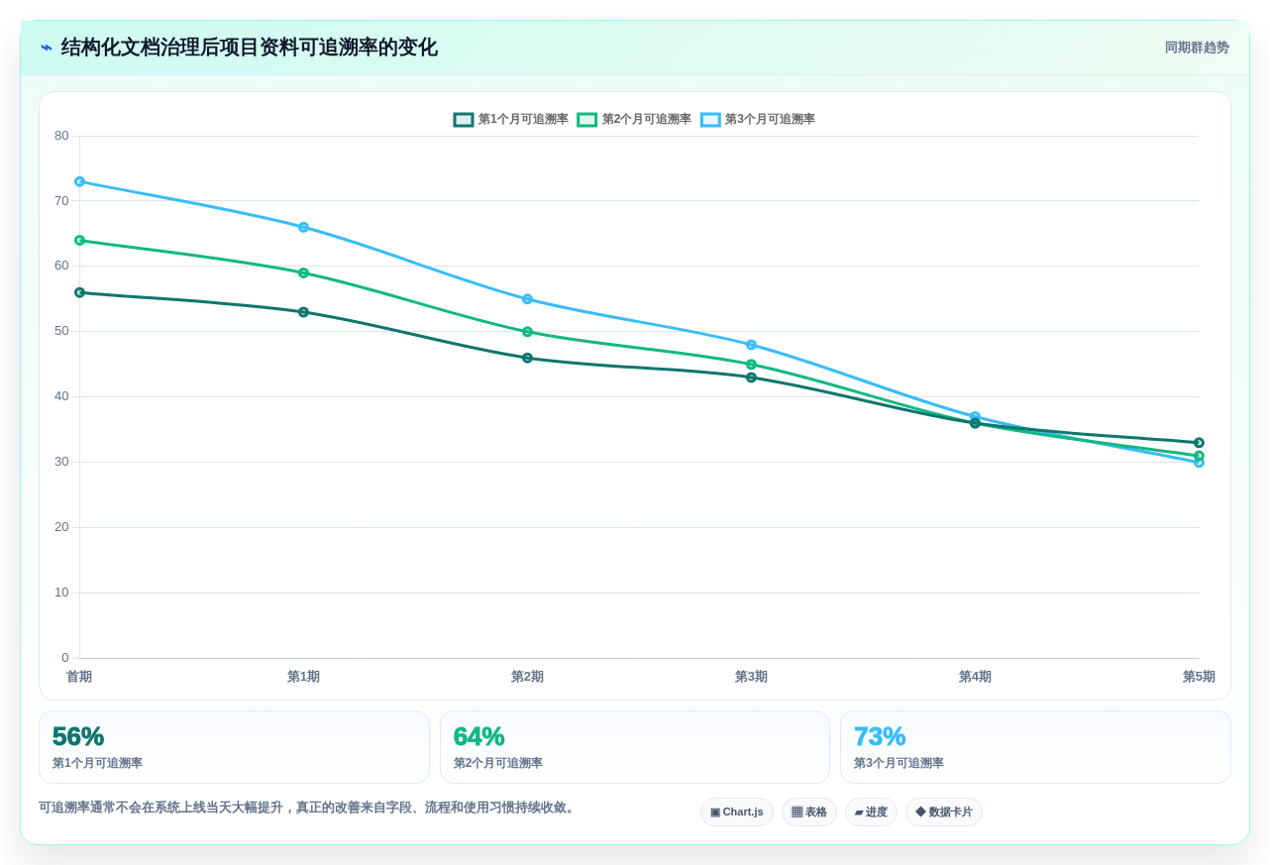Screen dimensions: 1270x865
Task: Click the chart title 结构化文档治理后项目资料可追溯率的变化
Action: click(x=249, y=48)
